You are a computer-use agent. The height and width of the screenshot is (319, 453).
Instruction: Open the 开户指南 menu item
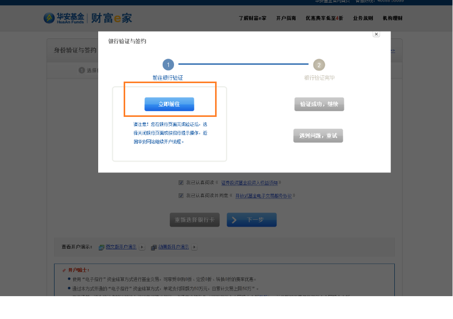286,18
